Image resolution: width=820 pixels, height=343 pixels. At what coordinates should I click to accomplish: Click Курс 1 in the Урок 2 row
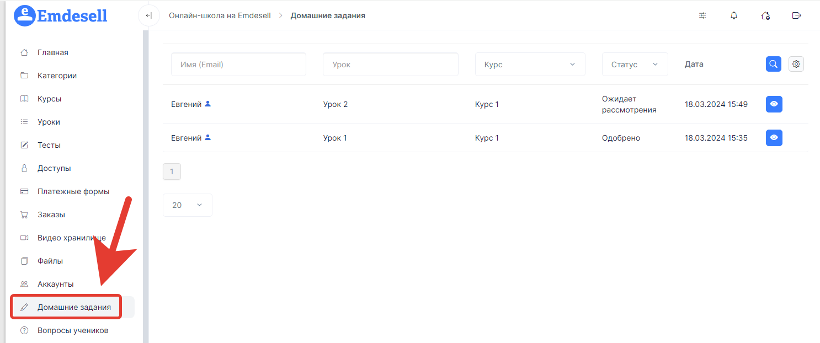point(487,104)
